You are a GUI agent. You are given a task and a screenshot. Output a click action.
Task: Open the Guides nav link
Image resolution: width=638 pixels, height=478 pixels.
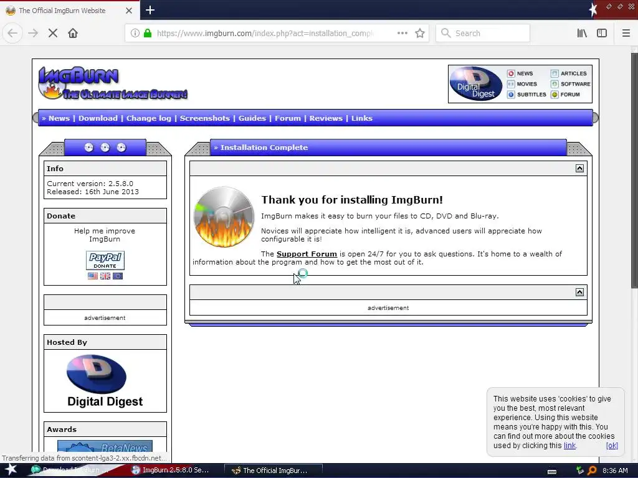point(252,118)
